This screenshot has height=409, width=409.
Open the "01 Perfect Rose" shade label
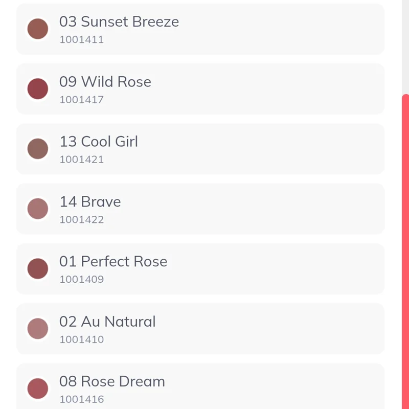click(113, 262)
